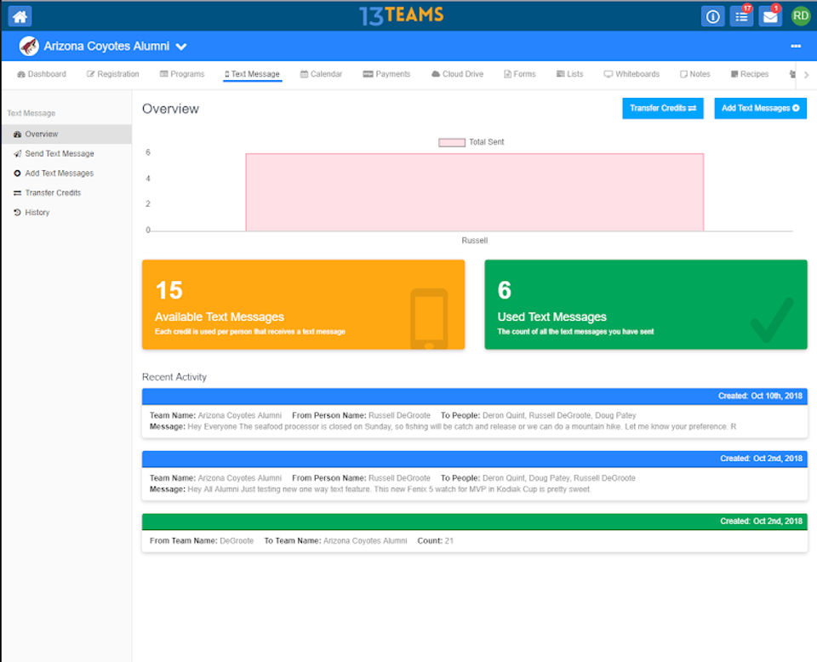This screenshot has height=662, width=817.
Task: Open the Forms tab
Action: [x=519, y=74]
